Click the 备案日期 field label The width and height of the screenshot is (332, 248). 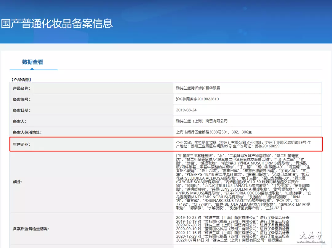[22, 110]
